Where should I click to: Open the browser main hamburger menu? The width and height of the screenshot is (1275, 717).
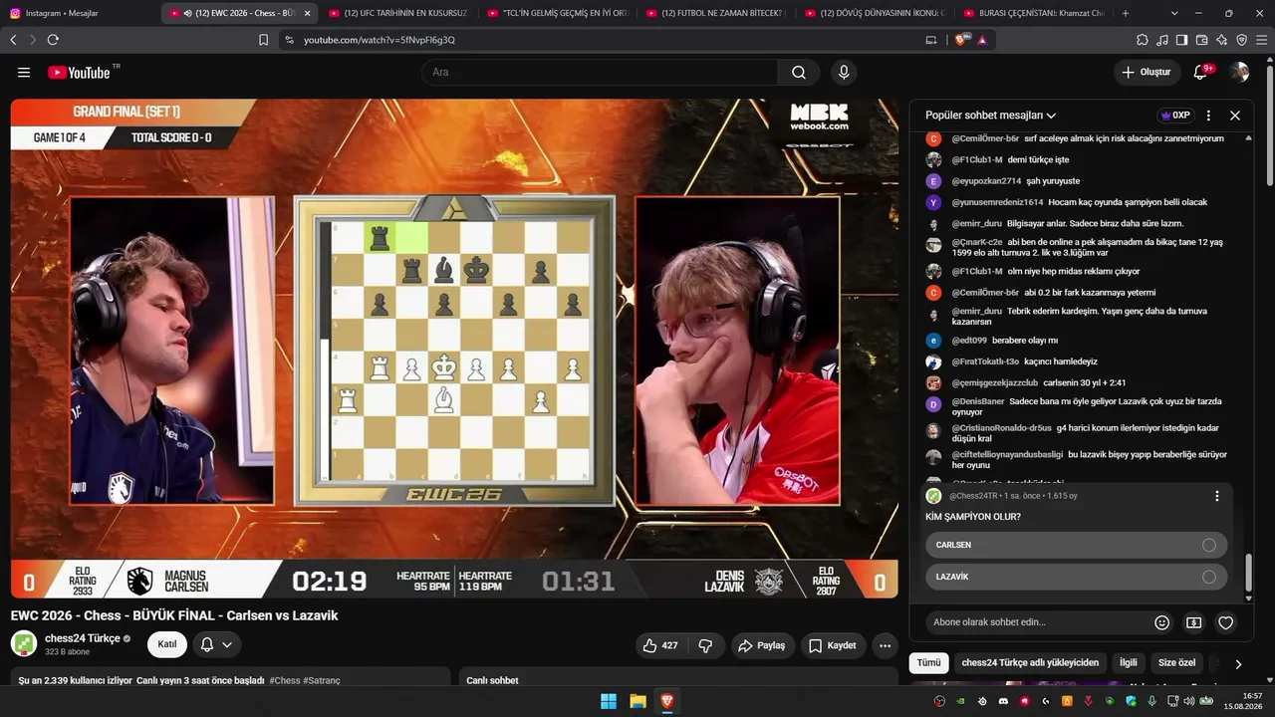click(x=1262, y=40)
